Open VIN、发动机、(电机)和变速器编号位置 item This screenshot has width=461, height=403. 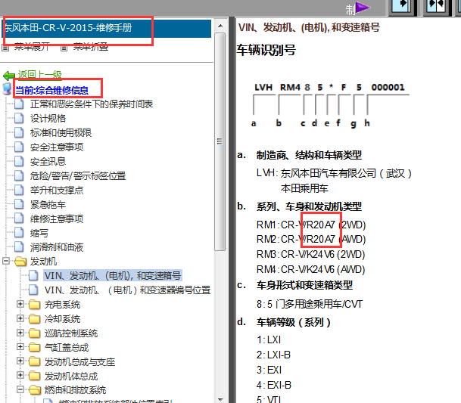pos(127,290)
